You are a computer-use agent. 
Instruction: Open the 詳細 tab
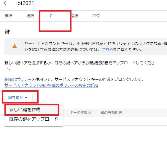click(x=8, y=16)
